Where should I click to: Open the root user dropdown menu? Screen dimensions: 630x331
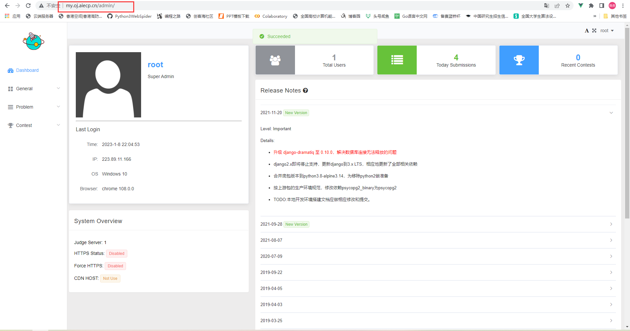pos(607,31)
